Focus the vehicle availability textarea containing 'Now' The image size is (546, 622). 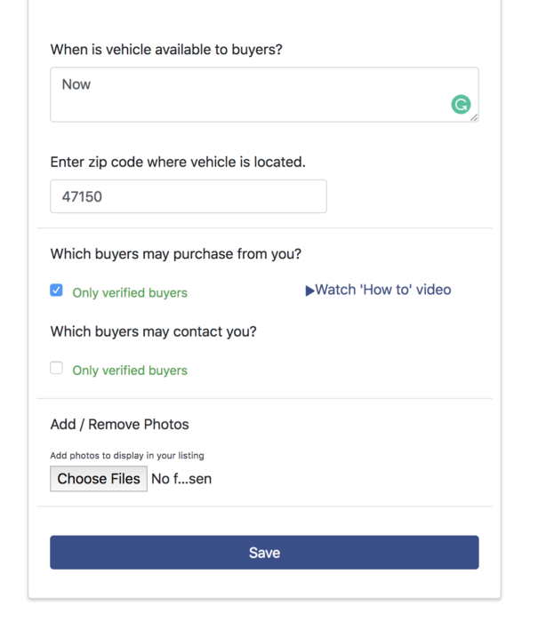click(249, 93)
